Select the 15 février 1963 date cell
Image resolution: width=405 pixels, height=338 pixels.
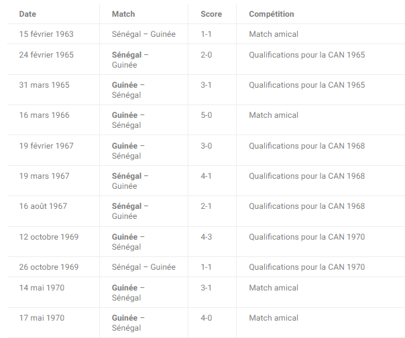46,34
